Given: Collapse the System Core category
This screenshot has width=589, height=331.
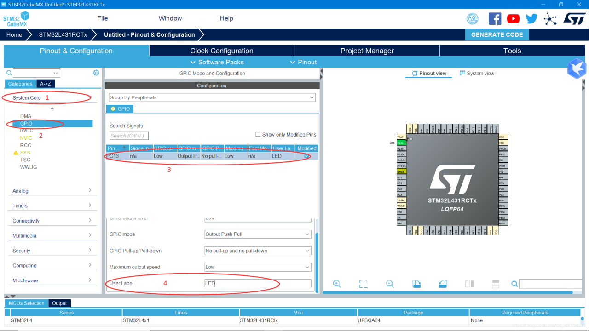Looking at the screenshot, I should (x=52, y=98).
